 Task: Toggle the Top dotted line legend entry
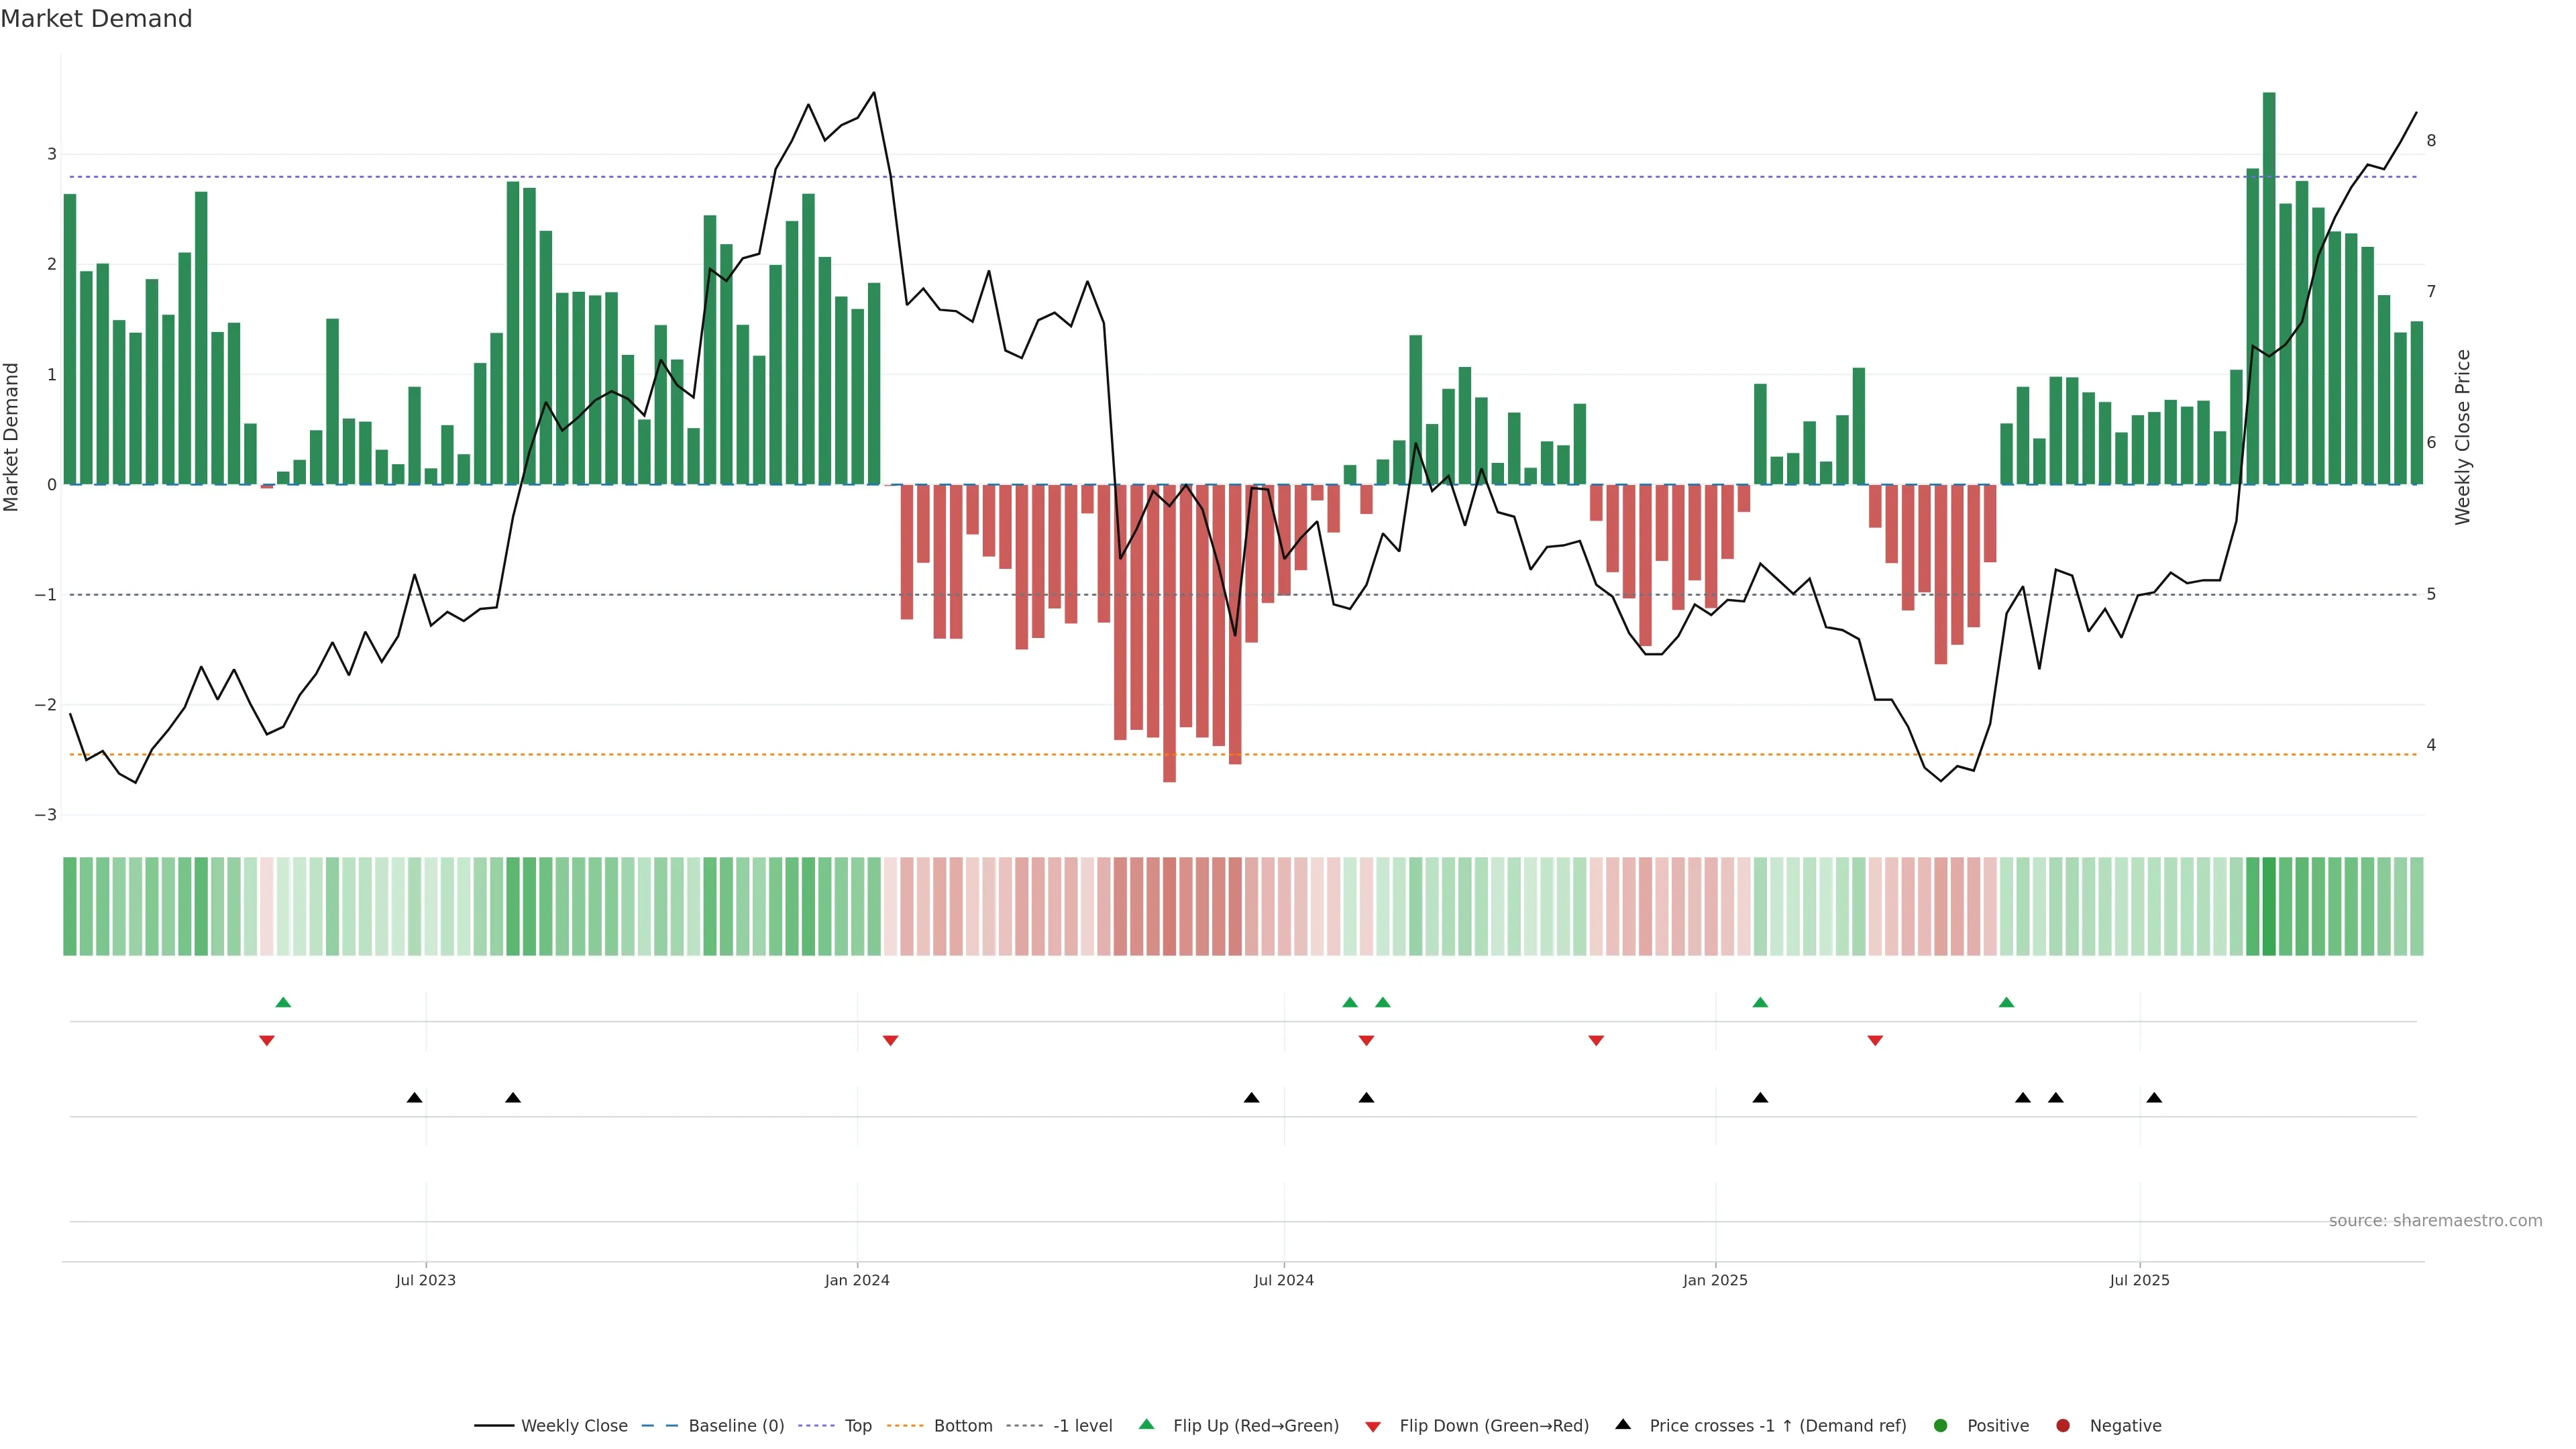pos(857,1425)
